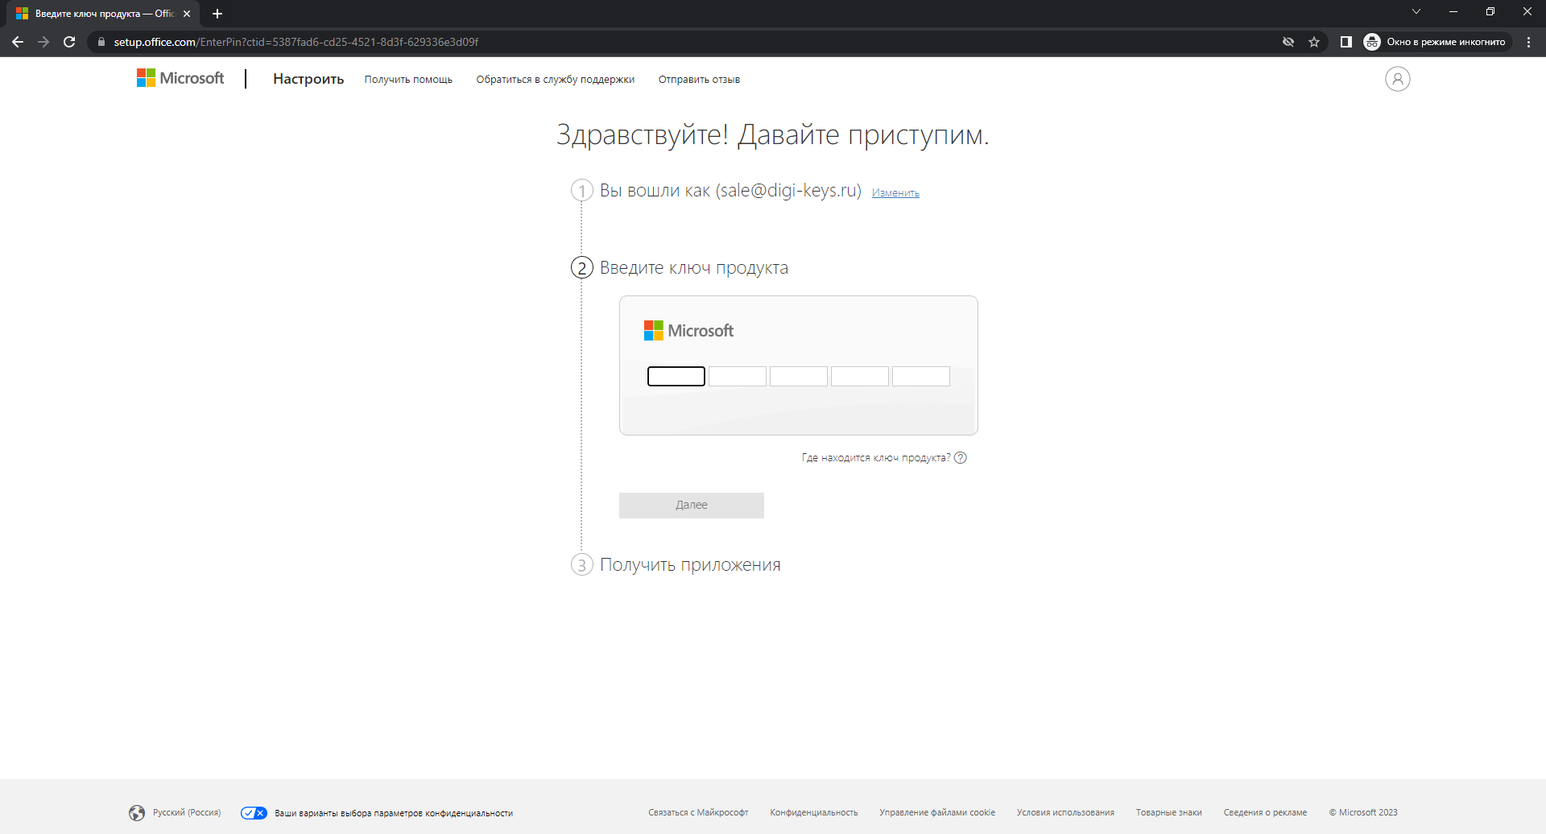Click the fourth product key field
Image resolution: width=1546 pixels, height=834 pixels.
(860, 376)
